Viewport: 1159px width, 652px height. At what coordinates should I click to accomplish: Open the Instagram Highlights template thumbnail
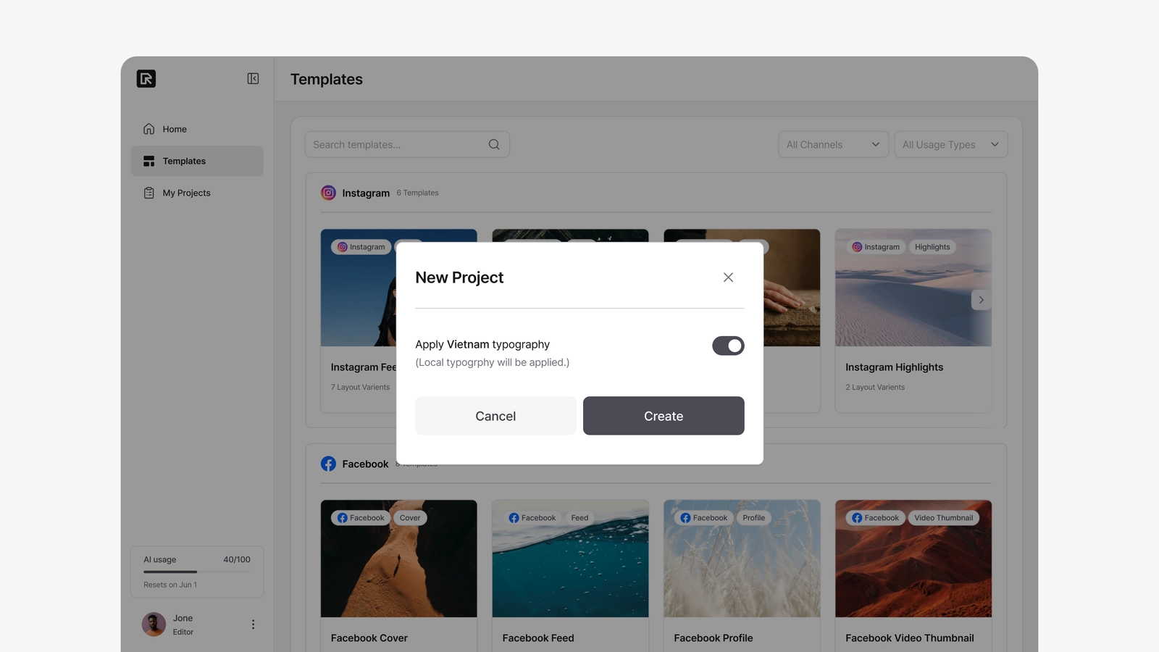point(913,288)
